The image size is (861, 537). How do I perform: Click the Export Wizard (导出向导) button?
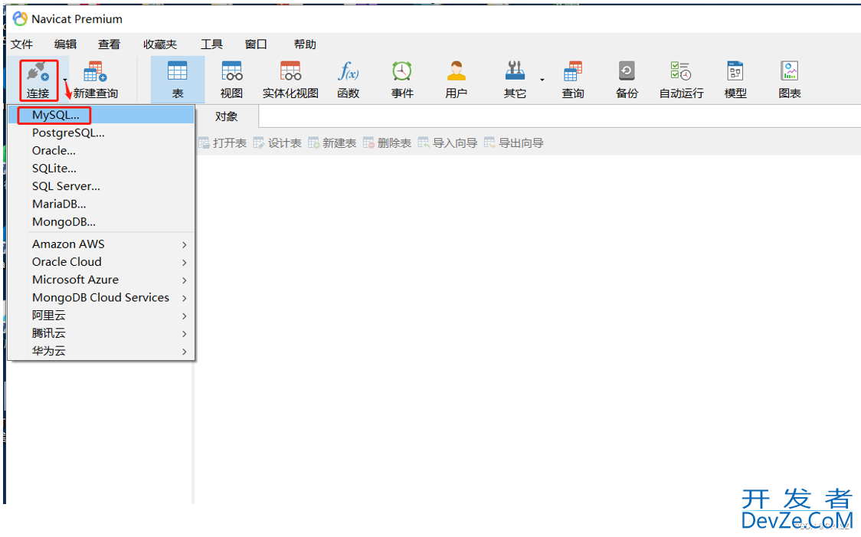pos(513,143)
